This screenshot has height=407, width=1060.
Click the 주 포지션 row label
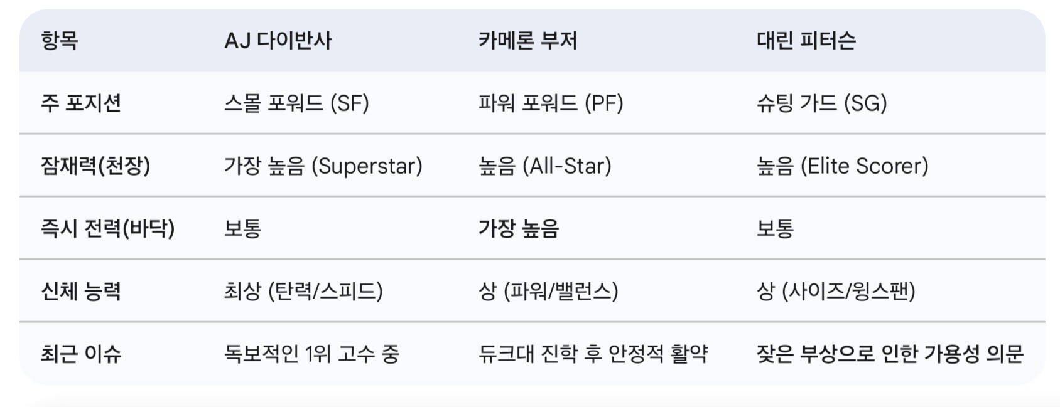coord(81,103)
